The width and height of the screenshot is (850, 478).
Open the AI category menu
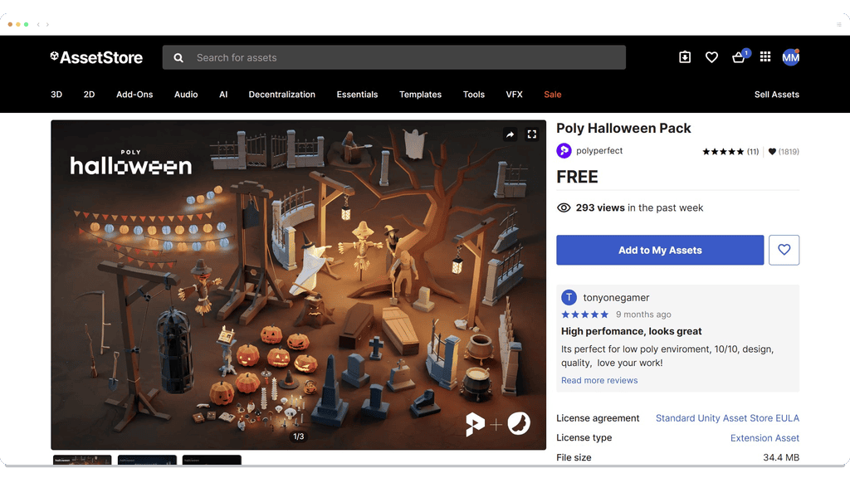pyautogui.click(x=223, y=95)
